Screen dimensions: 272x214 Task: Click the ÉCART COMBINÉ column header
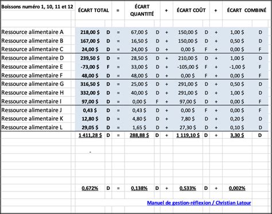click(247, 10)
